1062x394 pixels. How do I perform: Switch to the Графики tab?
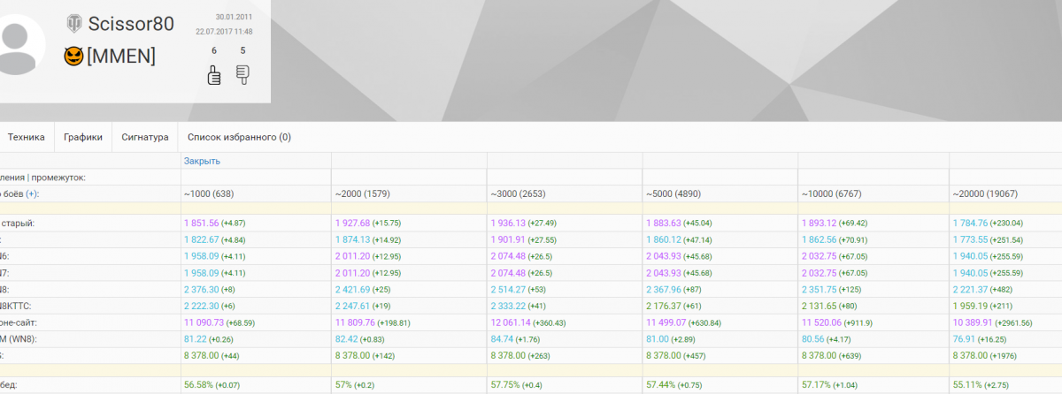click(x=82, y=137)
